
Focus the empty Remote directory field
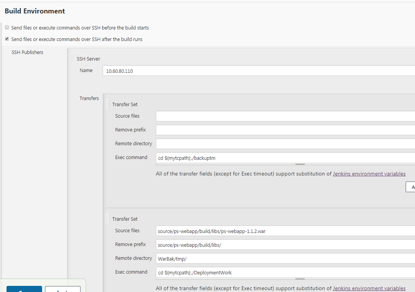coord(285,144)
